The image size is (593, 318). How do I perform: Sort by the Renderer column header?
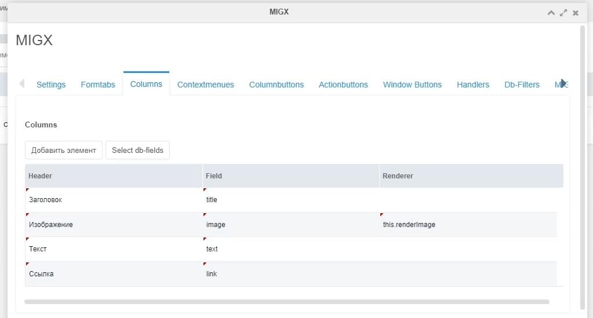click(471, 176)
